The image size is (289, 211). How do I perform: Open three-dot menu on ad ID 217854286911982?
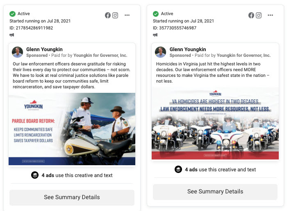point(127,15)
